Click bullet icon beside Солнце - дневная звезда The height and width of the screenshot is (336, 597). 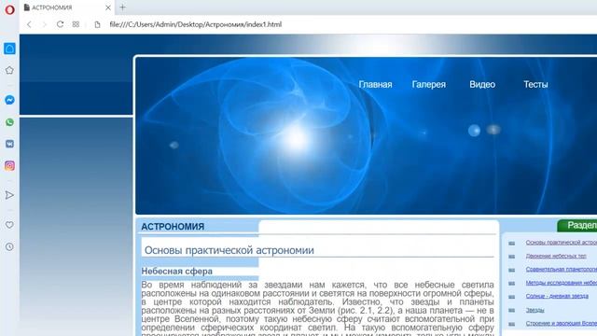click(512, 297)
